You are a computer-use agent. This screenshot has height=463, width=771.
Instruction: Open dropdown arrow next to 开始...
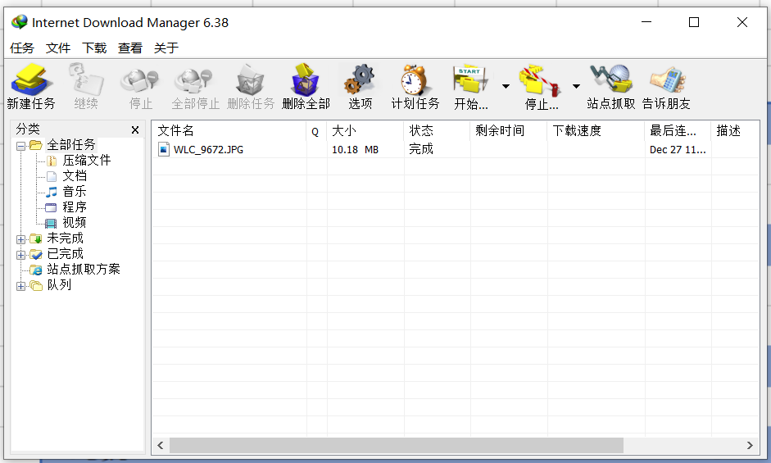click(x=506, y=86)
